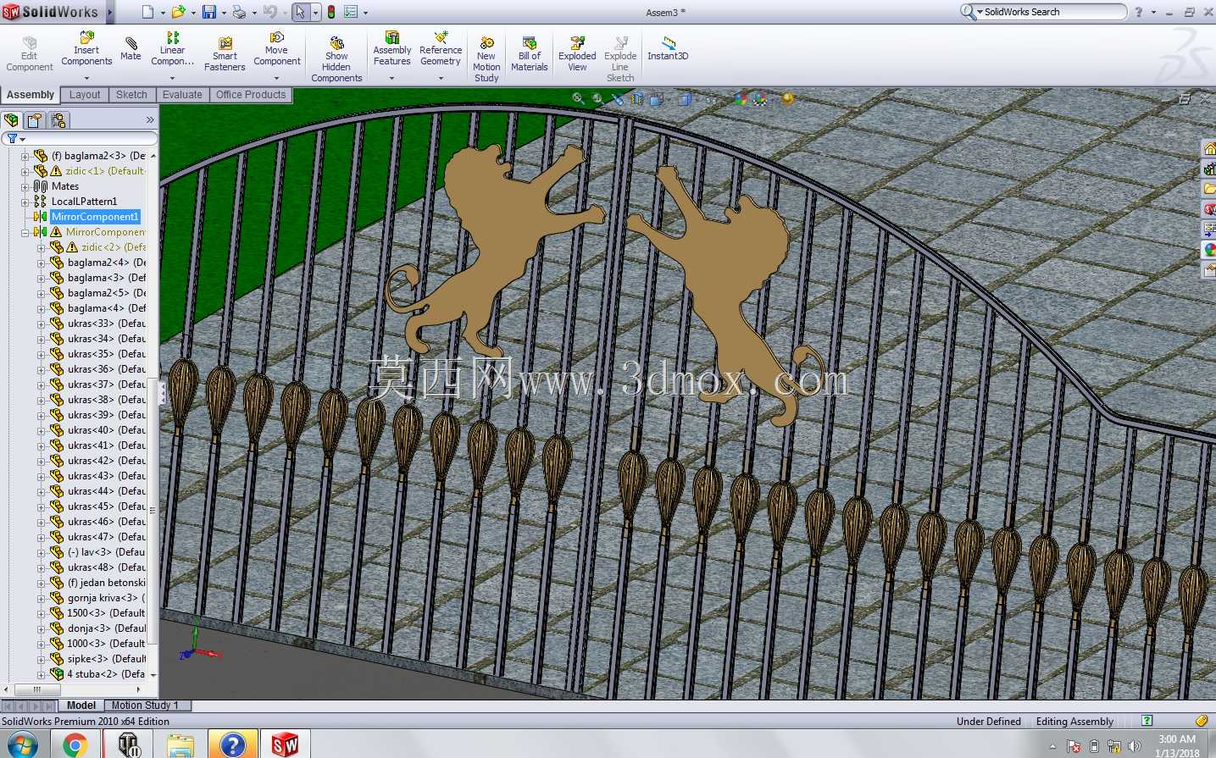Expand the Insert Components dropdown arrow
Viewport: 1216px width, 758px height.
click(86, 78)
